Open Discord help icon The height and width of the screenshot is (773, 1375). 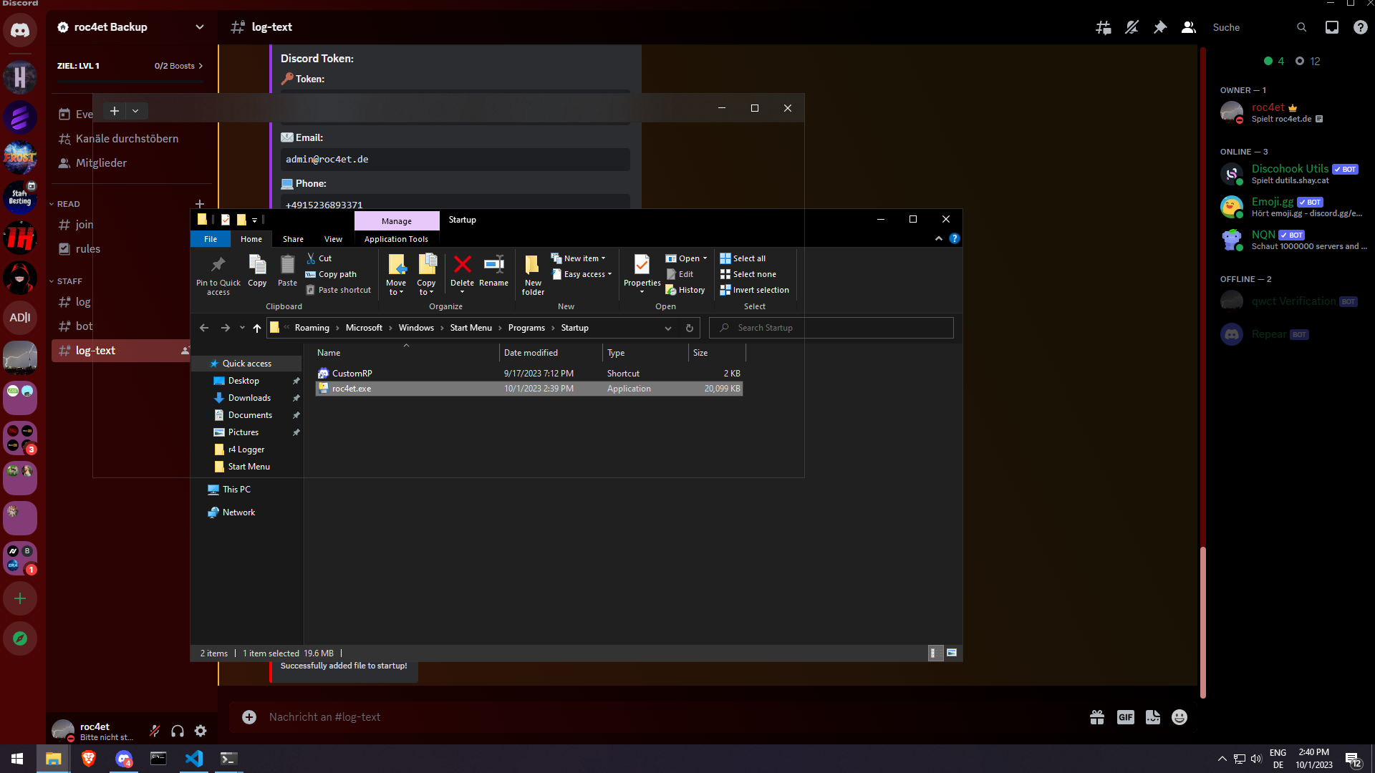click(x=1361, y=27)
